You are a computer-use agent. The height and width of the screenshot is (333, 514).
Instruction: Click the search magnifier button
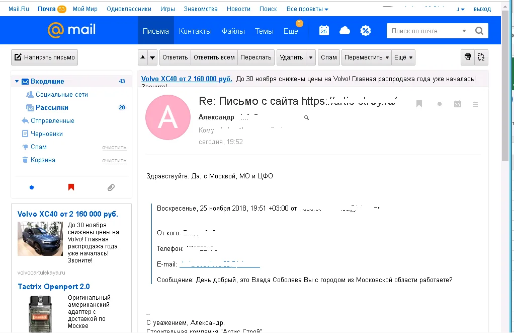pyautogui.click(x=479, y=31)
